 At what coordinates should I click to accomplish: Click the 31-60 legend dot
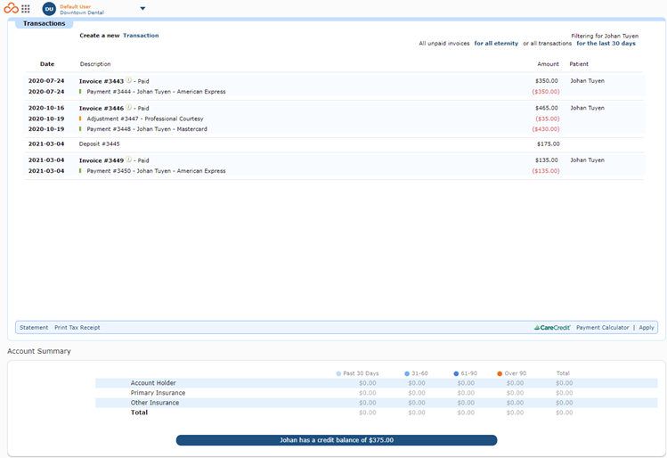coord(407,373)
